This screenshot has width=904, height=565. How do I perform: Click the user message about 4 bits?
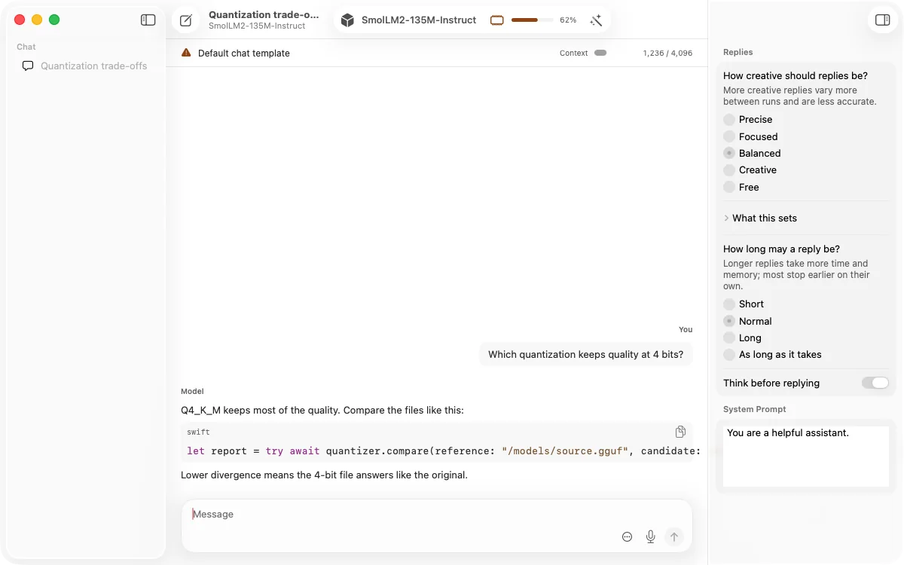(x=586, y=354)
